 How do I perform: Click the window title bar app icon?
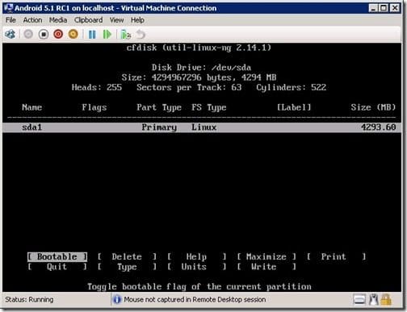9,8
